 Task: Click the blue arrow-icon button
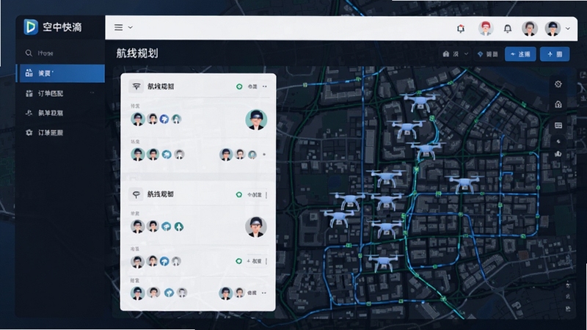point(520,54)
